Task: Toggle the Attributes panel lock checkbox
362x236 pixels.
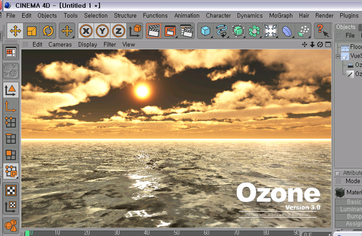Action: (x=338, y=173)
